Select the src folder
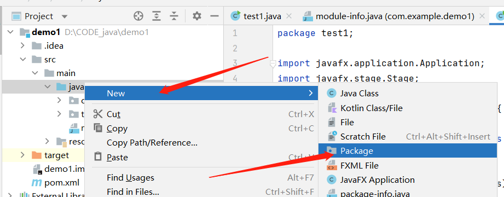This screenshot has height=197, width=504. pos(50,60)
